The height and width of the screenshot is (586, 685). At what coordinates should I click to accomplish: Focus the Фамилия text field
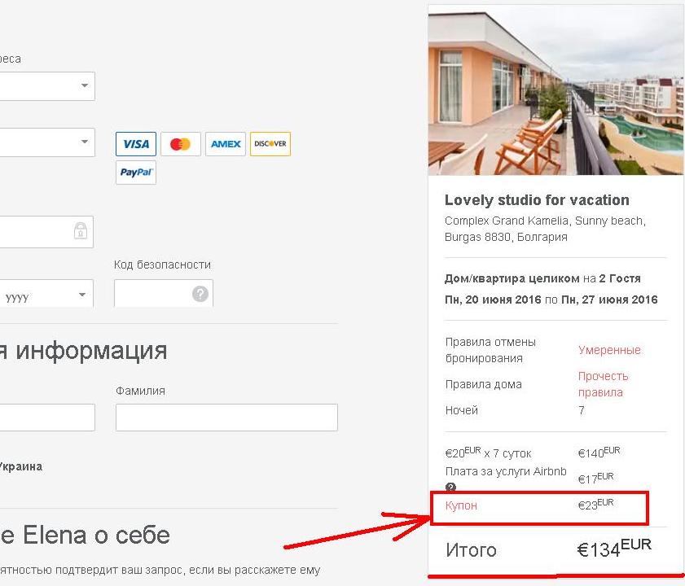226,417
